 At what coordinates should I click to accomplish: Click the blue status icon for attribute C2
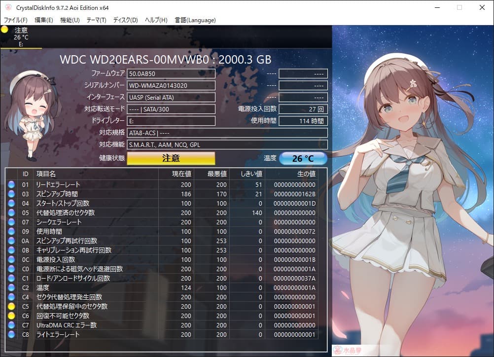tap(11, 287)
